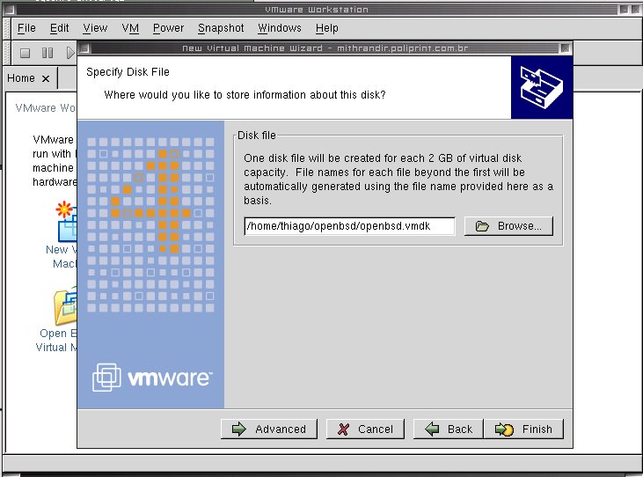
Task: Click the power on play toolbar icon
Action: pyautogui.click(x=70, y=53)
